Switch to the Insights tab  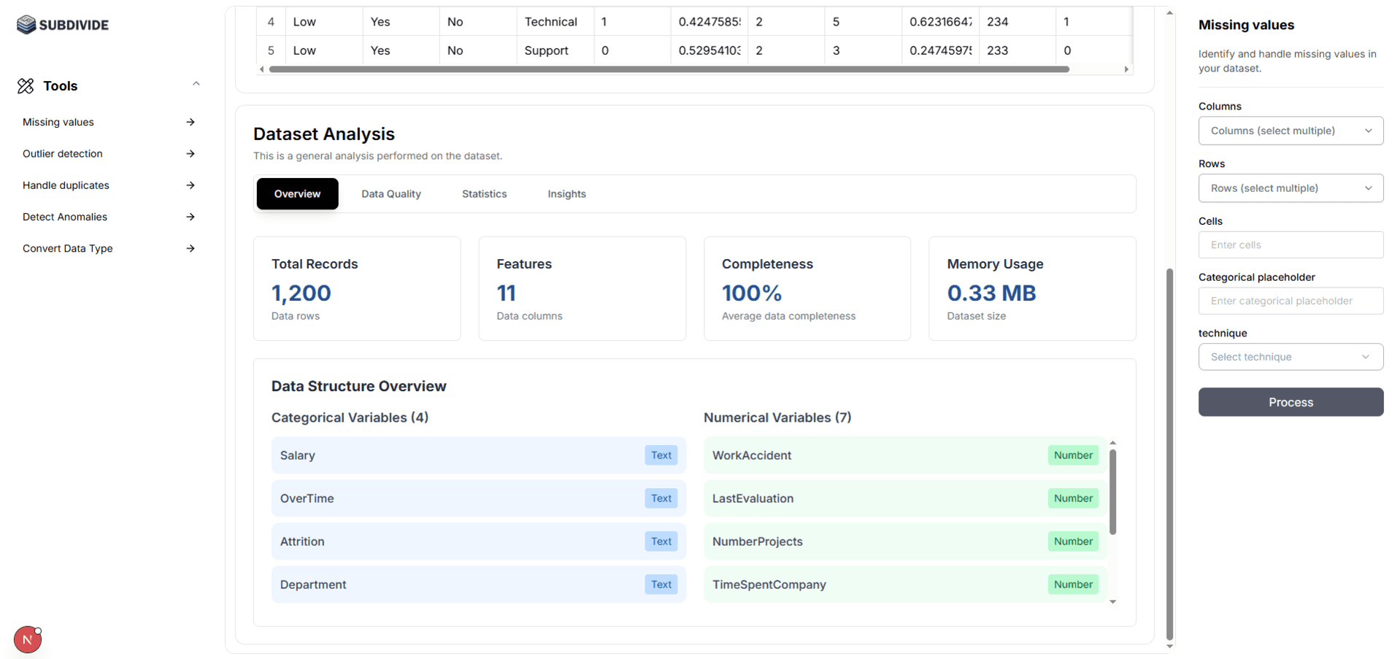[x=566, y=193]
